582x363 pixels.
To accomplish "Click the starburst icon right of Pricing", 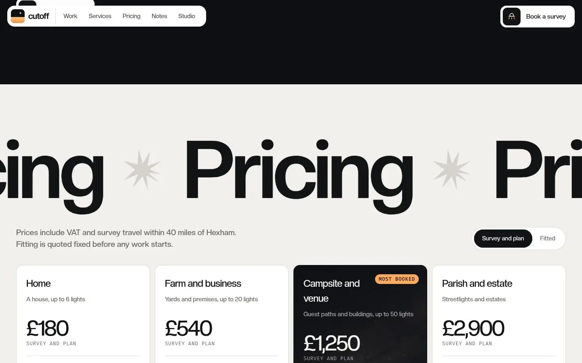I will 451,169.
